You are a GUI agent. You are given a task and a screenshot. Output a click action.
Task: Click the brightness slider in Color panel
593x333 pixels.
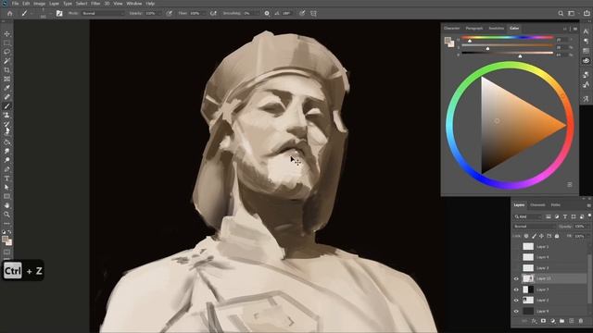507,54
